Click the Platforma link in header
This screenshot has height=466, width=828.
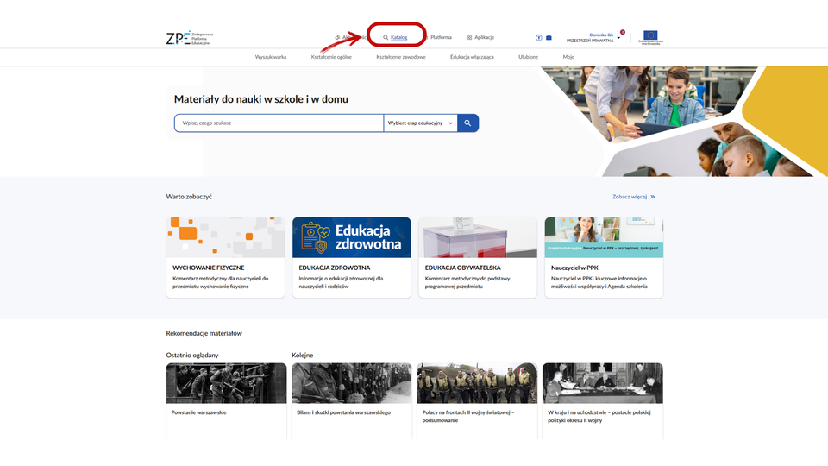point(441,38)
